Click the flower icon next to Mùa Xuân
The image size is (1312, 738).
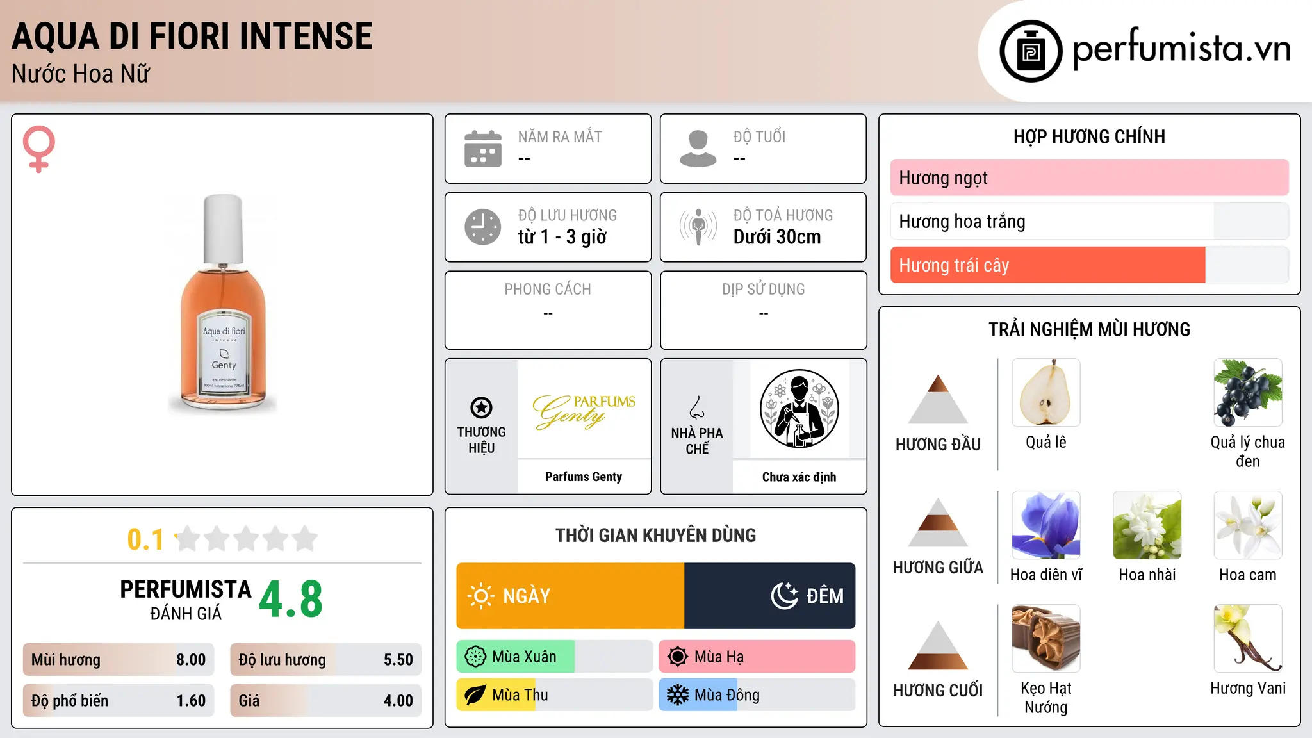(x=475, y=657)
